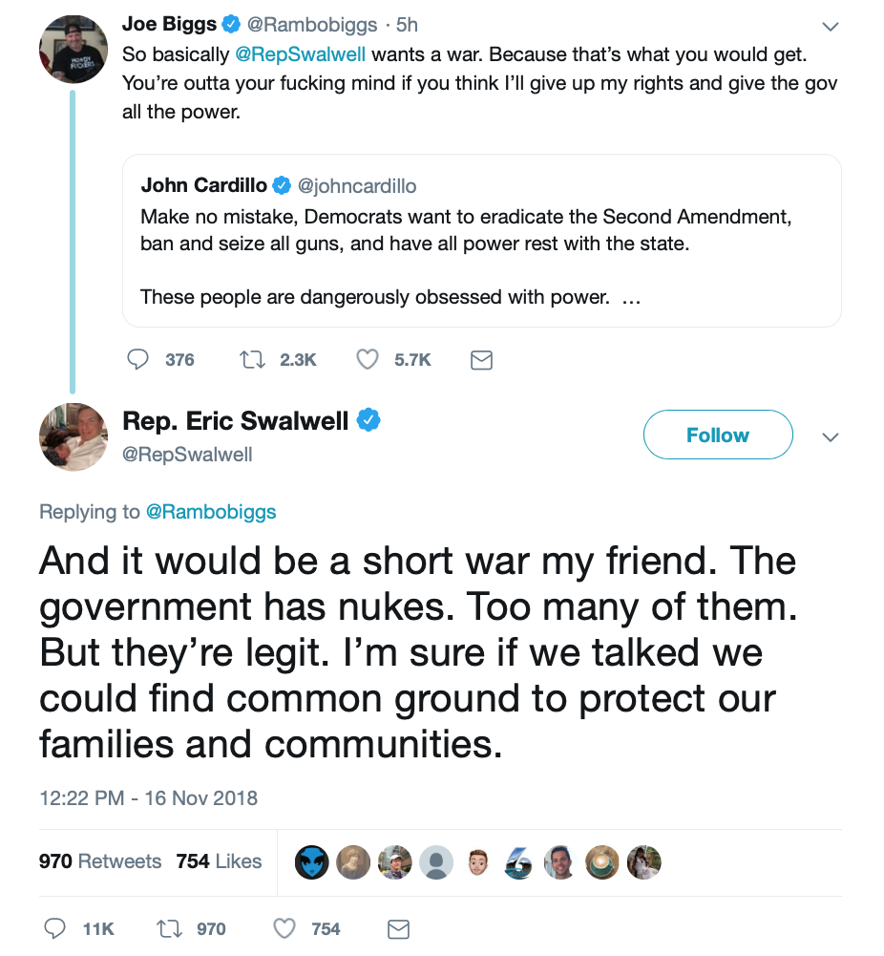Like Joe Biggs' tweet with 5.7K likes
The image size is (884, 956).
368,360
